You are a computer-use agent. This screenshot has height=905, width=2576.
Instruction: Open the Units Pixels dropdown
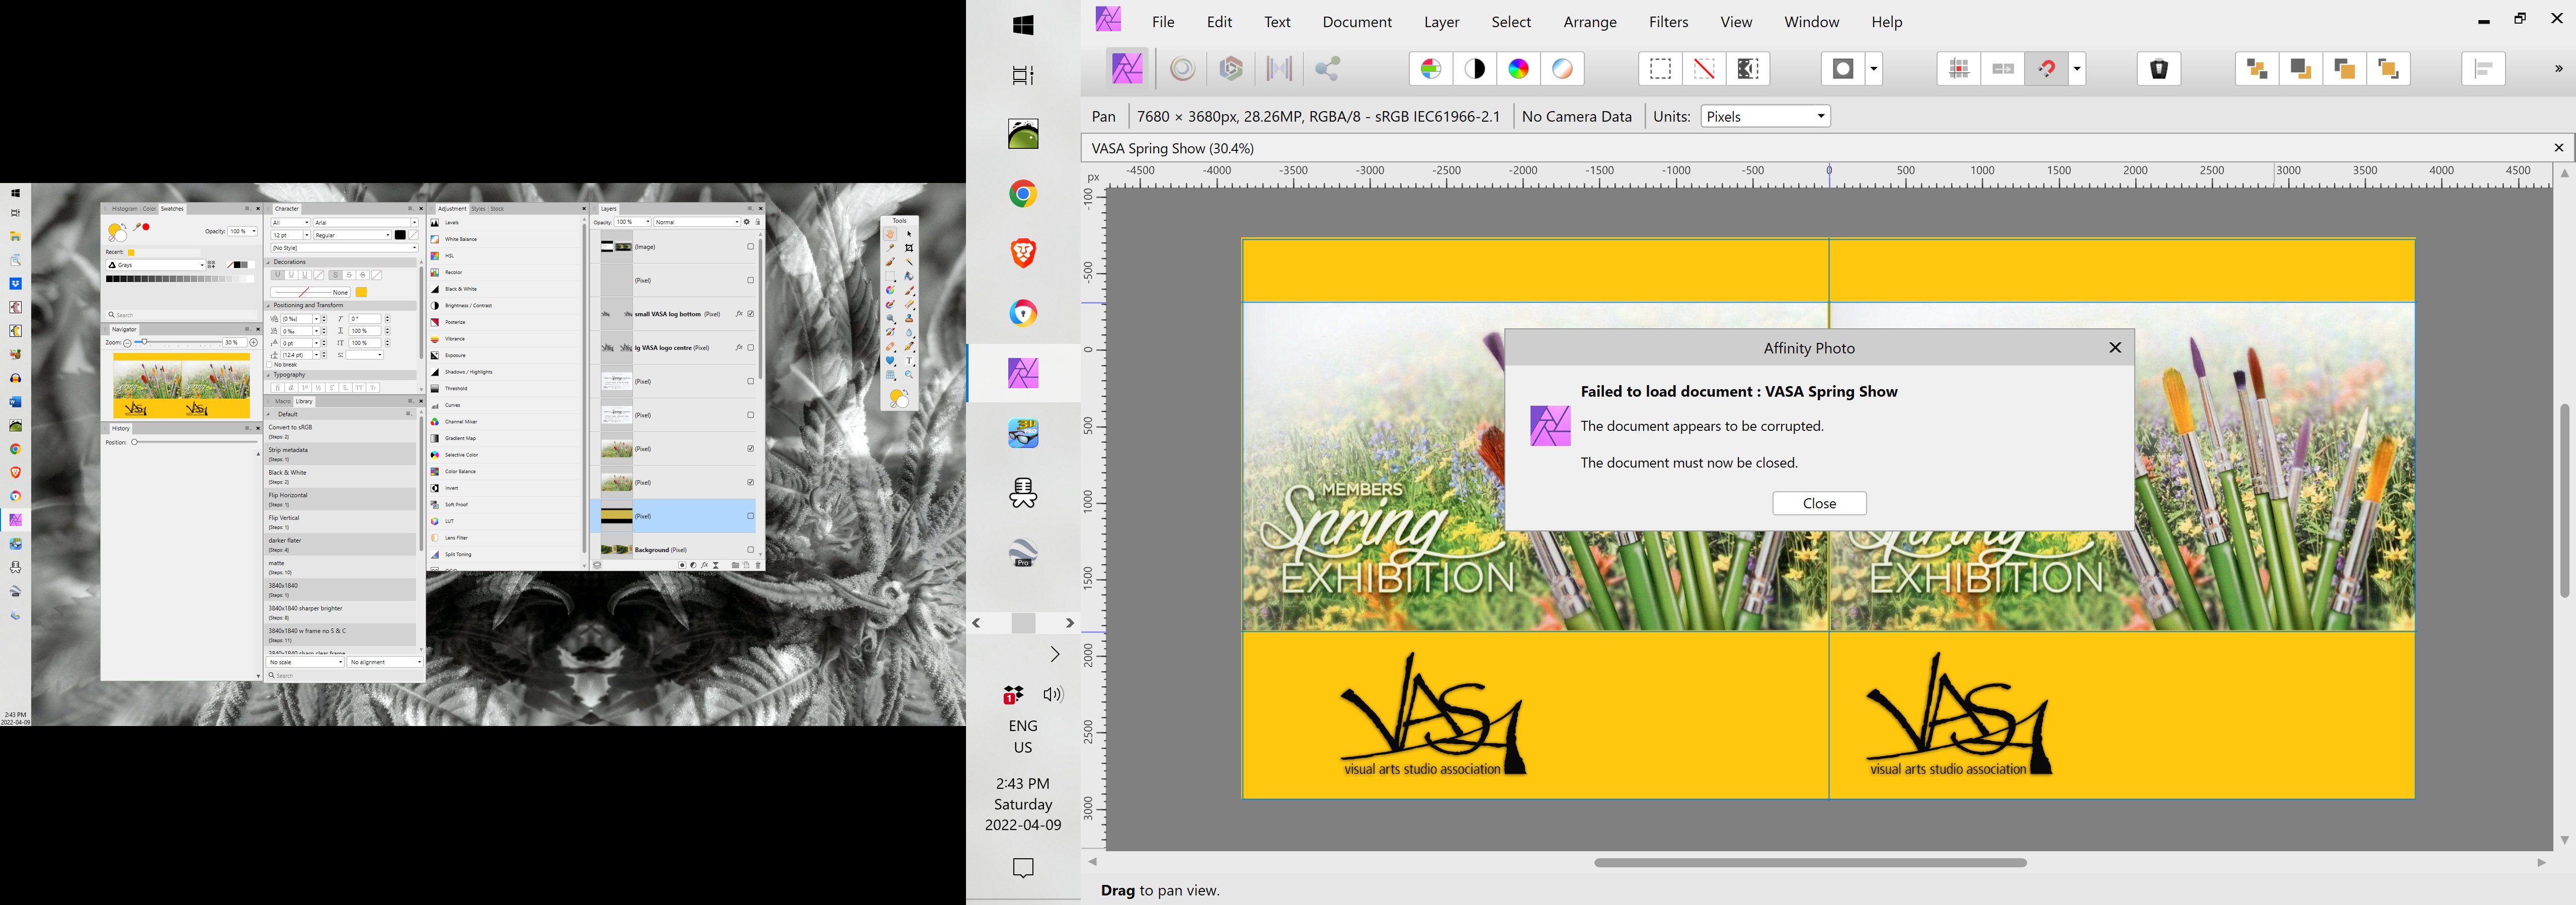pyautogui.click(x=1766, y=116)
